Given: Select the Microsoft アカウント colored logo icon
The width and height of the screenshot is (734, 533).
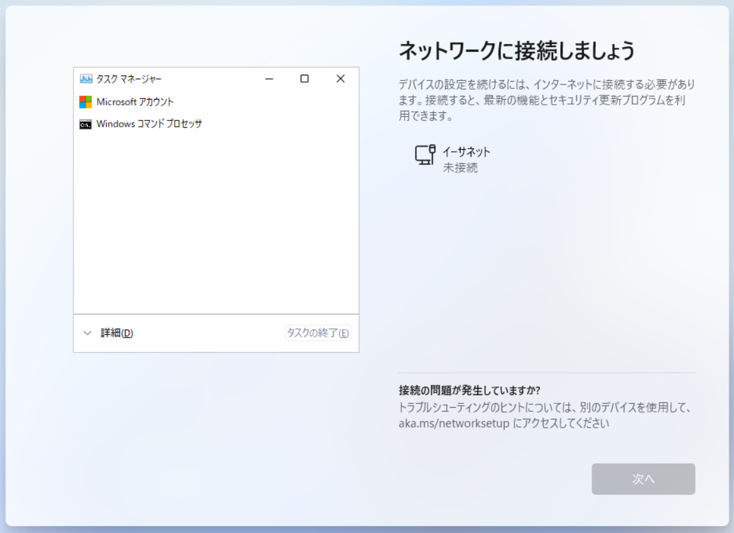Looking at the screenshot, I should coord(85,102).
